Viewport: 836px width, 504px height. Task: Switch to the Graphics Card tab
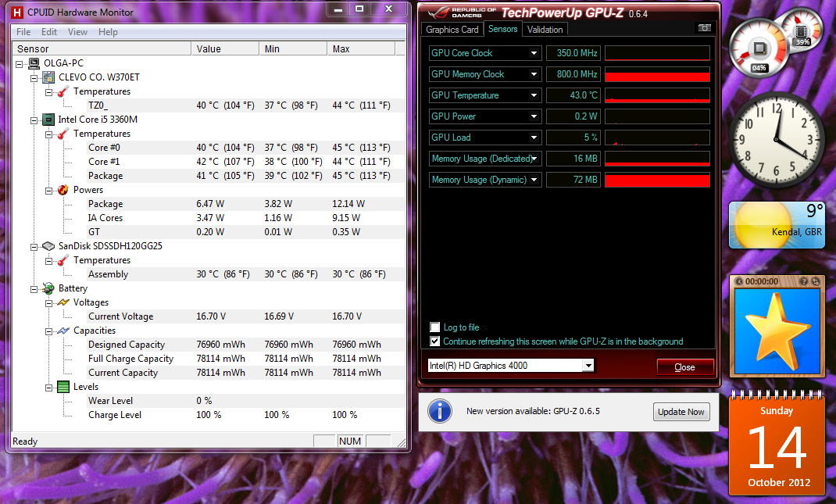click(x=452, y=30)
